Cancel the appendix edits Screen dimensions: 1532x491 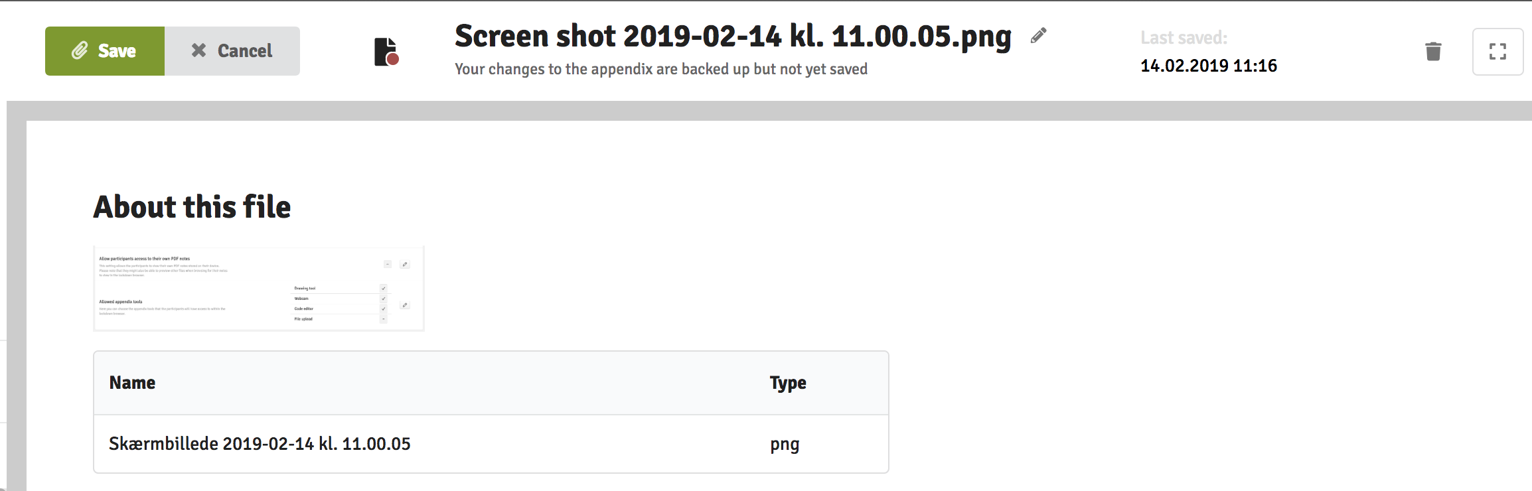[232, 51]
